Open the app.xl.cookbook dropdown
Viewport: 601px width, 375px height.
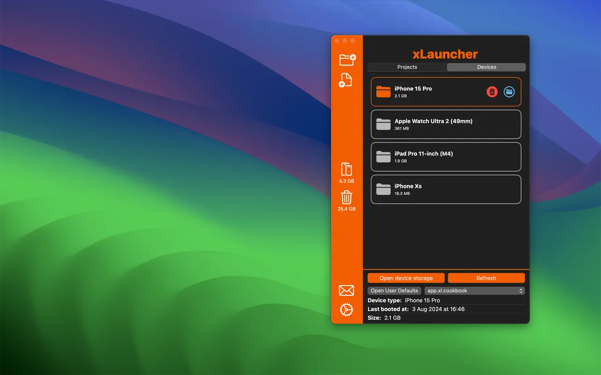(474, 290)
